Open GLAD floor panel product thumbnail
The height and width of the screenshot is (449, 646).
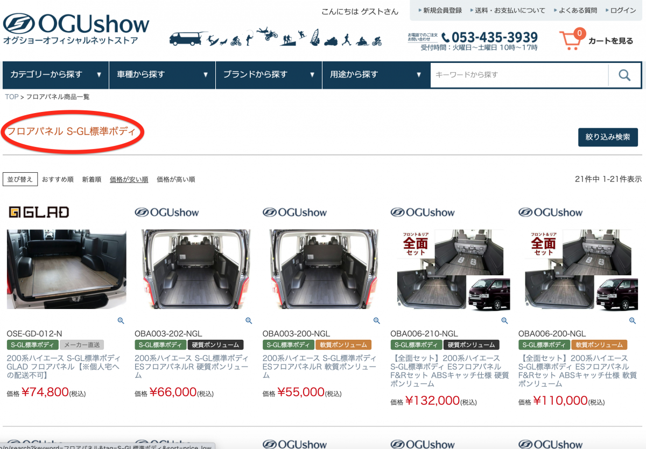(x=67, y=269)
